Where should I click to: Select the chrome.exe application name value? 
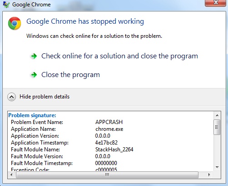click(x=109, y=129)
